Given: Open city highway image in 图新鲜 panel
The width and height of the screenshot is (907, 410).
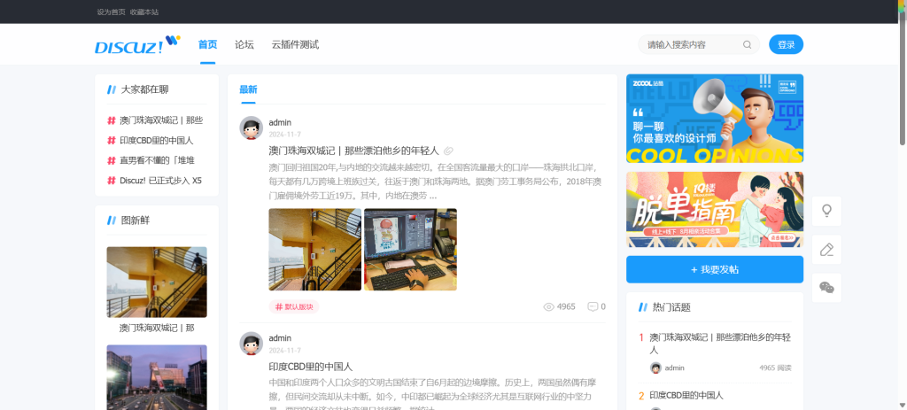Looking at the screenshot, I should pos(157,377).
